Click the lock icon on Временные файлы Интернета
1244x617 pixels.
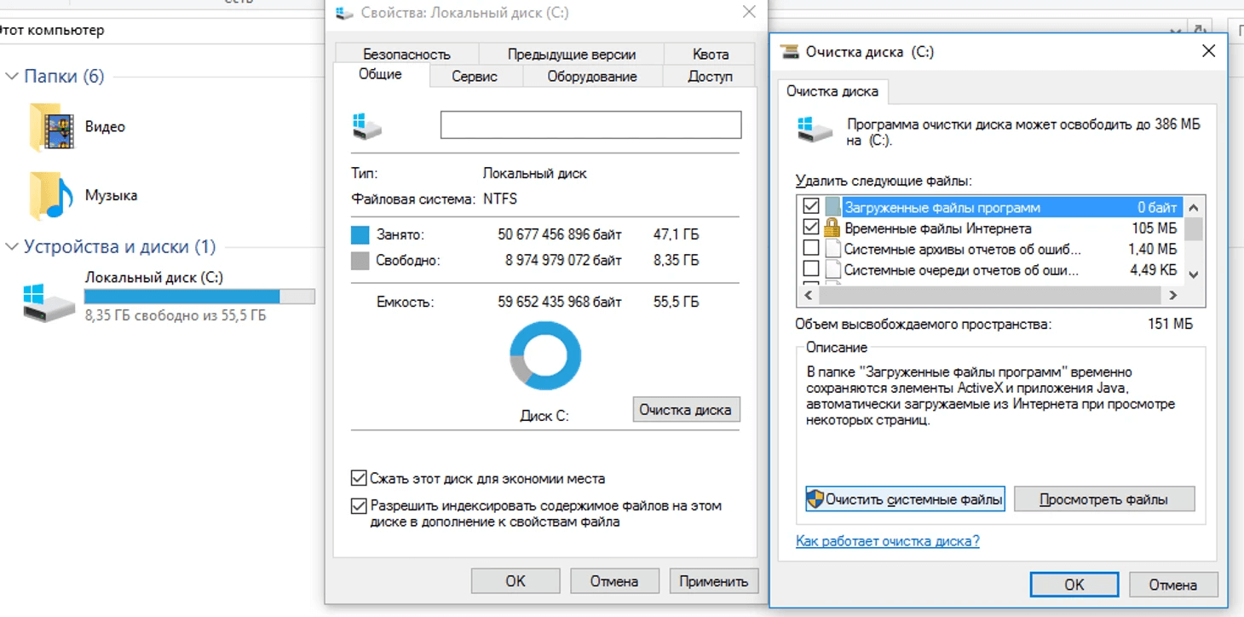point(832,228)
